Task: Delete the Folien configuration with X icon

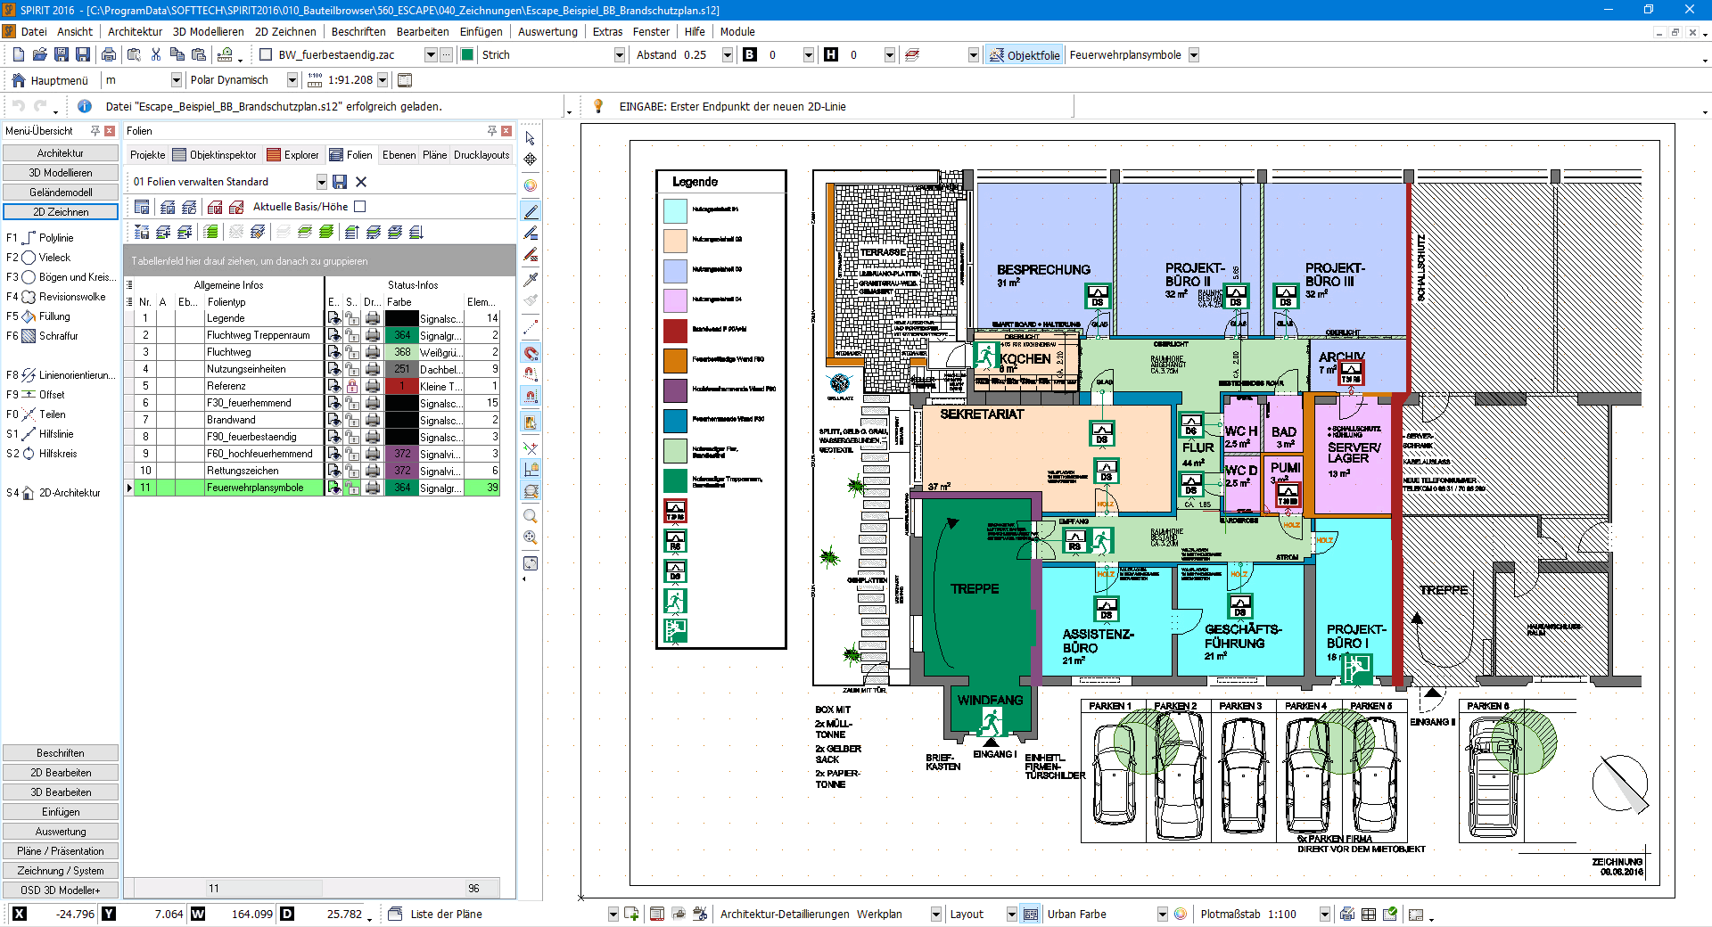Action: point(361,182)
